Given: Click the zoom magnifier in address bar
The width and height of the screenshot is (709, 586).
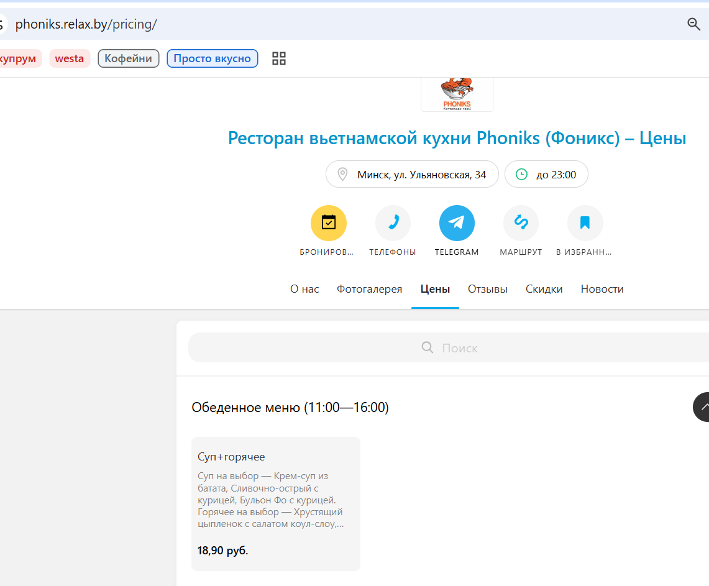Looking at the screenshot, I should (693, 24).
